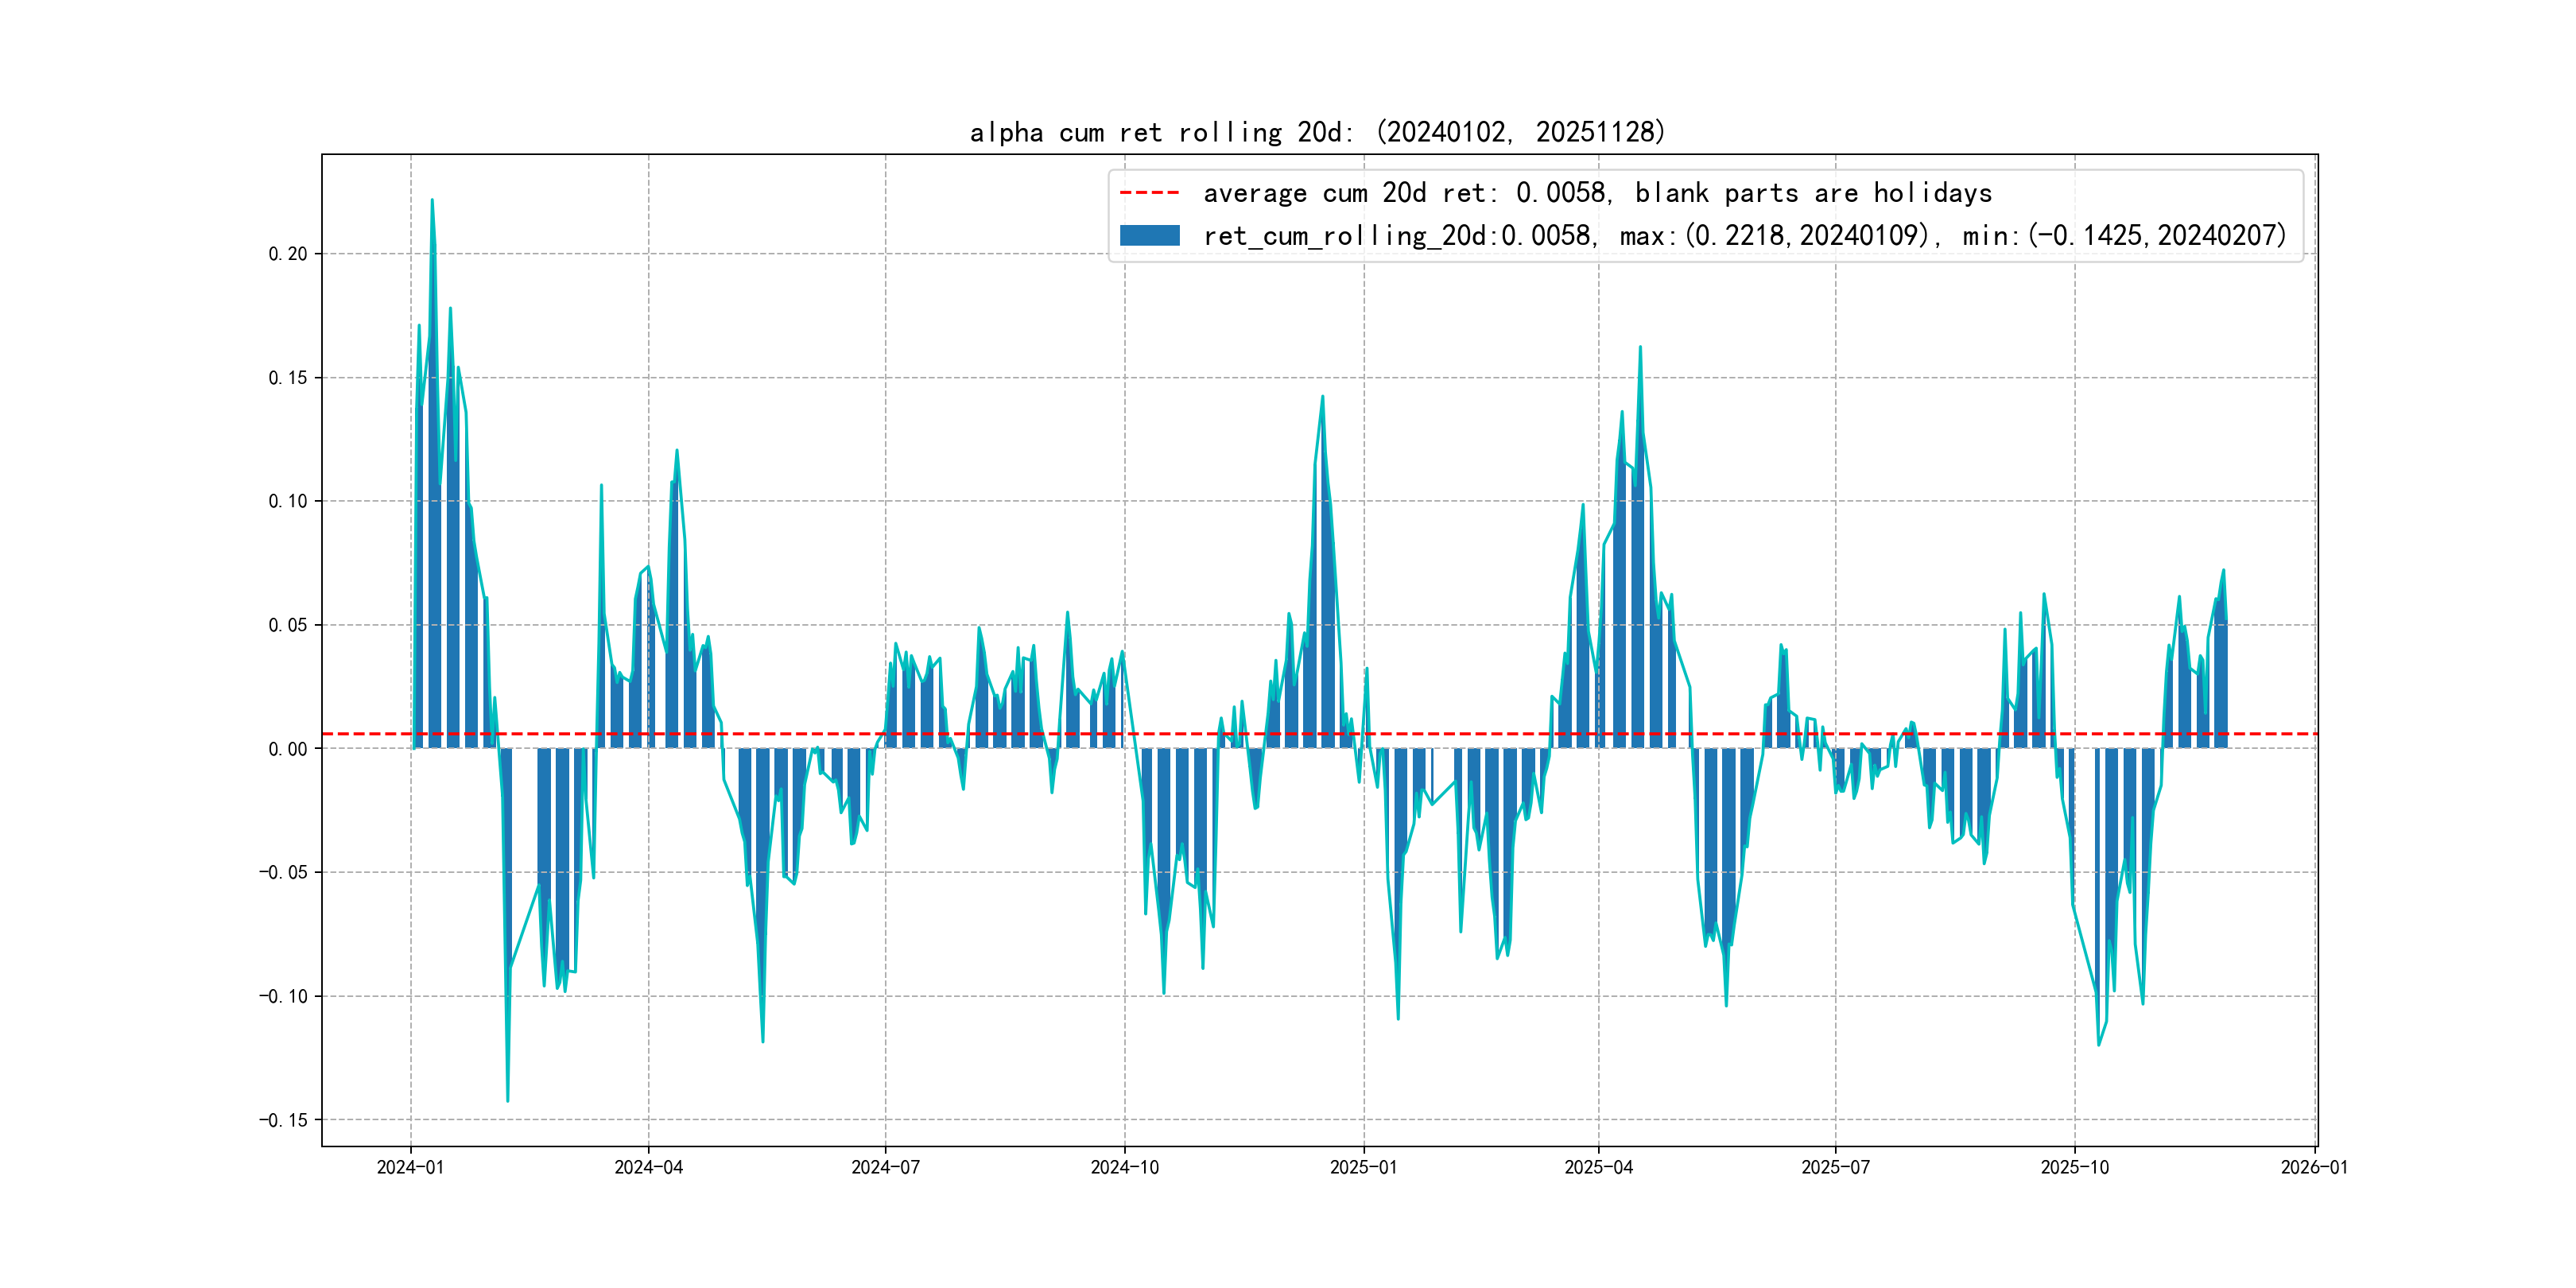Viewport: 2576px width, 1288px height.
Task: Click the 0.15 y-axis tick label
Action: coord(287,378)
